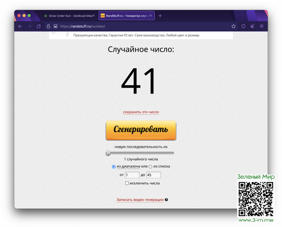Click the random numbers count slider handle

click(108, 153)
